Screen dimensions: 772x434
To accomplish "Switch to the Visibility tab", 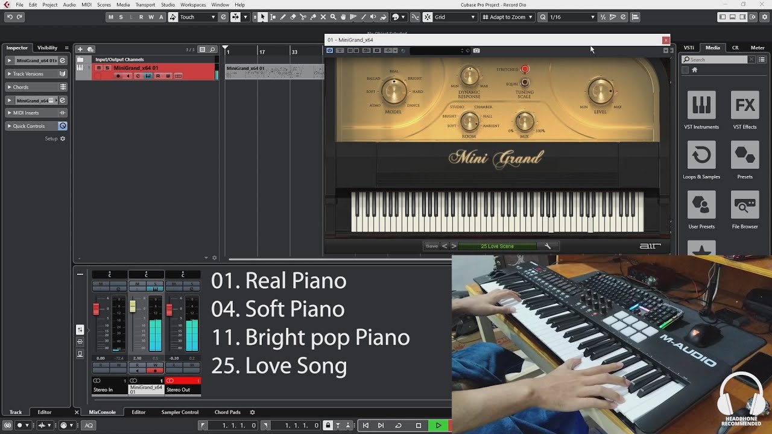I will click(x=47, y=48).
